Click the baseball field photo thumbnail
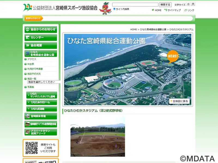Screen dimensions: 218x163 [98, 137]
